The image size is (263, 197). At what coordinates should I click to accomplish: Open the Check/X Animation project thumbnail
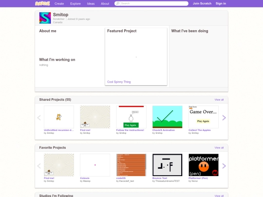coord(168,117)
